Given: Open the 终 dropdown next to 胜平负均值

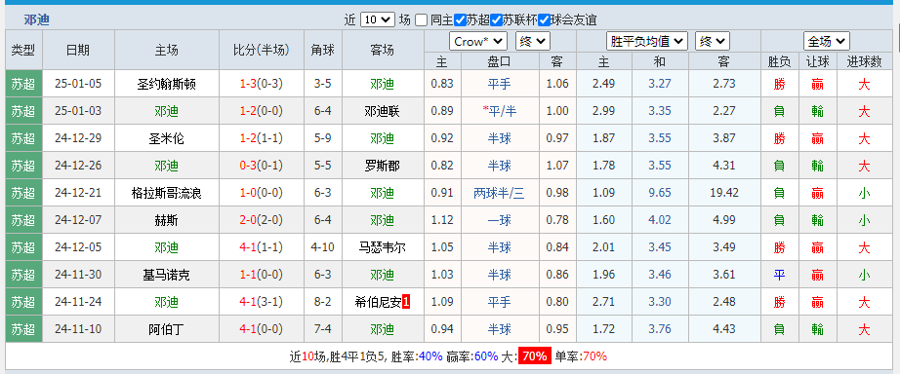Looking at the screenshot, I should pos(713,41).
